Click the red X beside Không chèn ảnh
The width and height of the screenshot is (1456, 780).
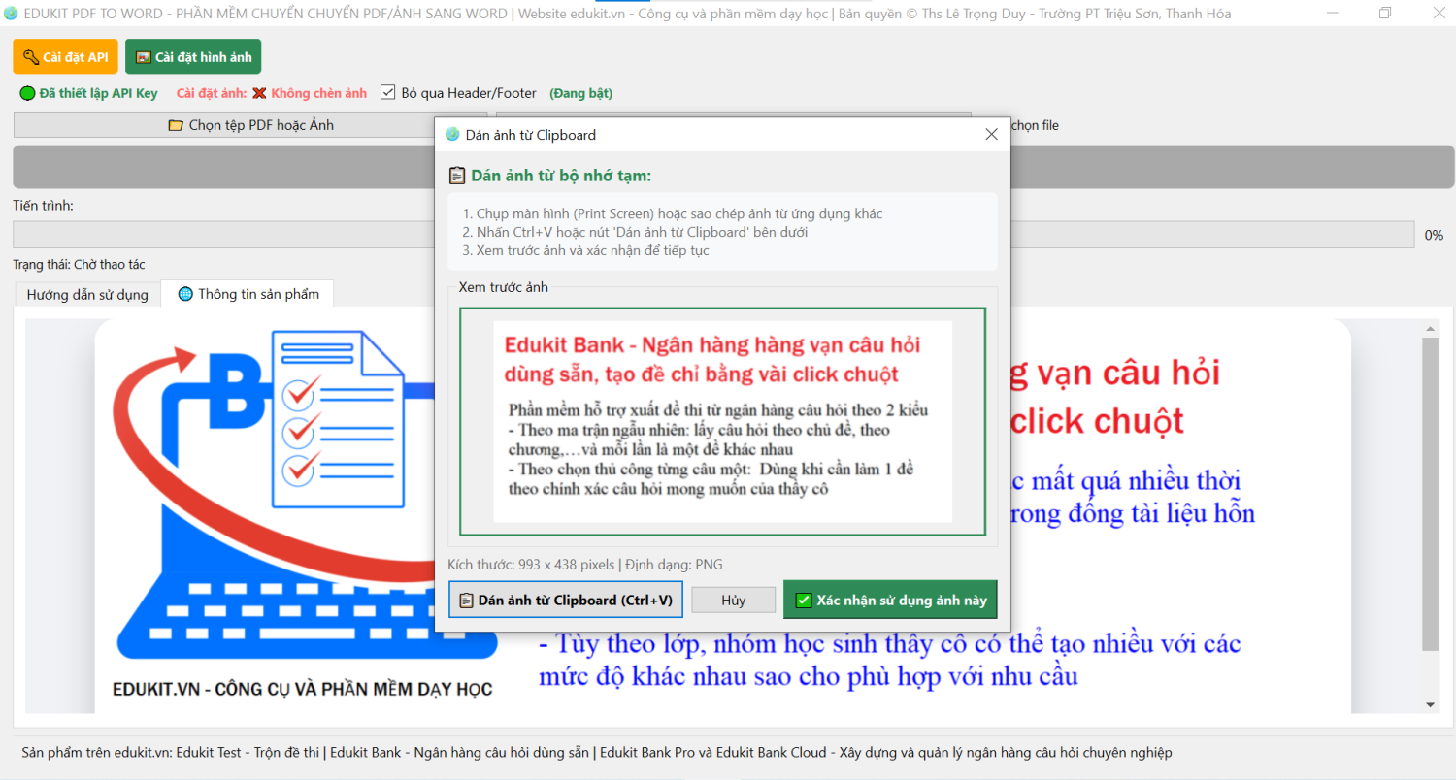pos(259,94)
